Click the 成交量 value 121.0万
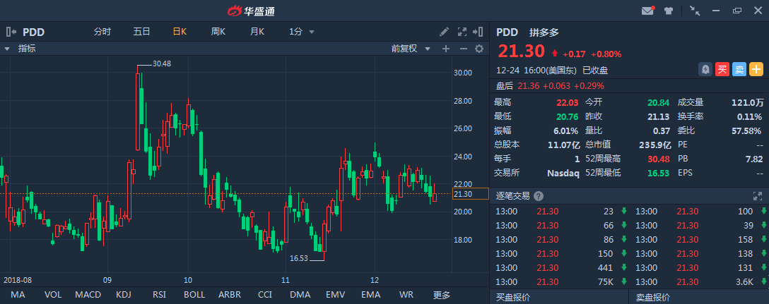 [x=748, y=102]
